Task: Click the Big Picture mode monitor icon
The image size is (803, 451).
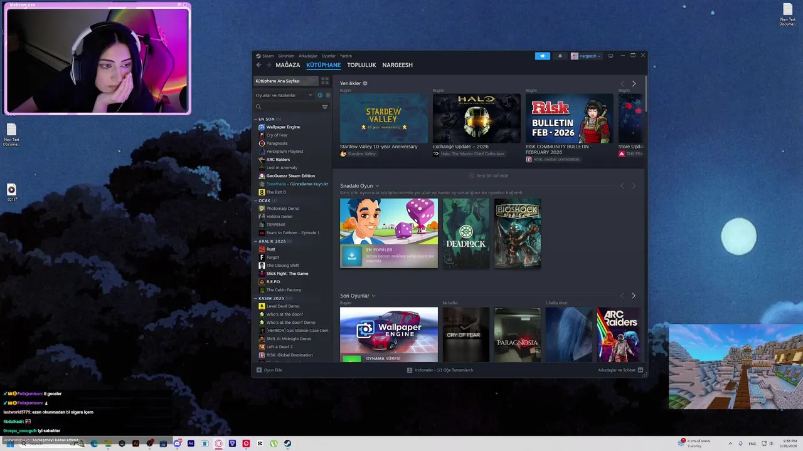Action: click(x=610, y=56)
